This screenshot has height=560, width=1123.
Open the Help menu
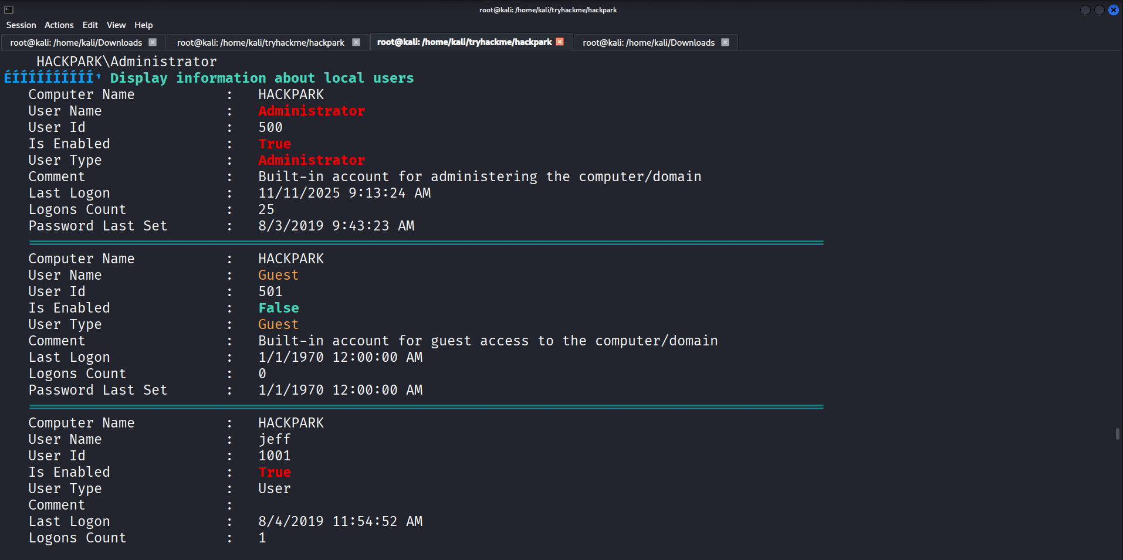[x=143, y=25]
